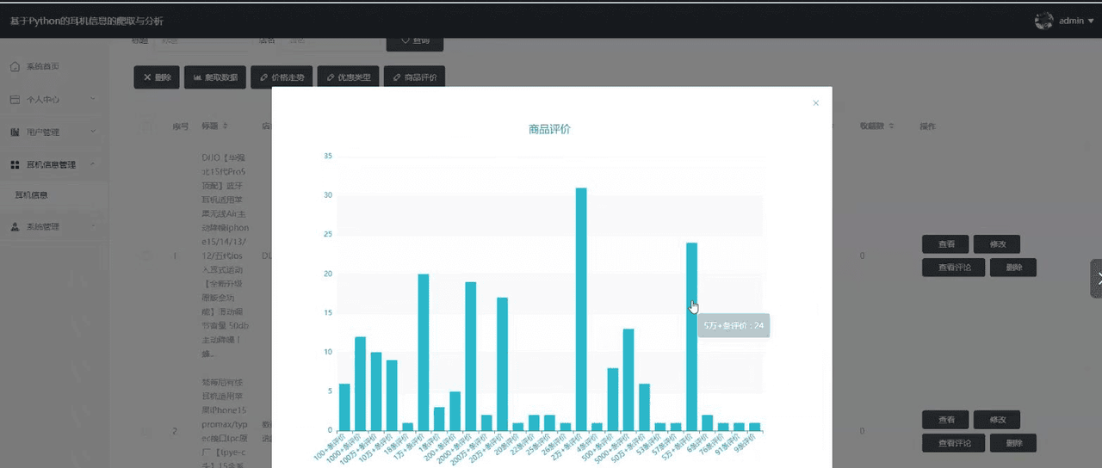The width and height of the screenshot is (1102, 468).
Task: Click the 系统管理 person icon
Action: point(15,227)
